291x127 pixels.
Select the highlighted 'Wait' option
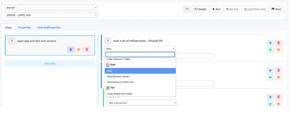(140, 71)
